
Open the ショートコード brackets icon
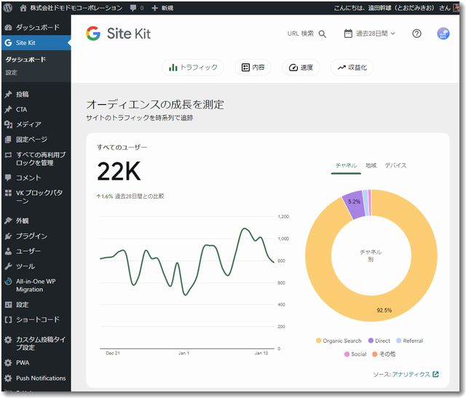(x=8, y=319)
